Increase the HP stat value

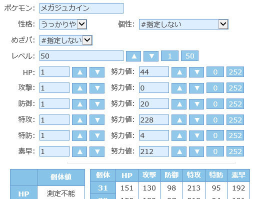coord(79,72)
